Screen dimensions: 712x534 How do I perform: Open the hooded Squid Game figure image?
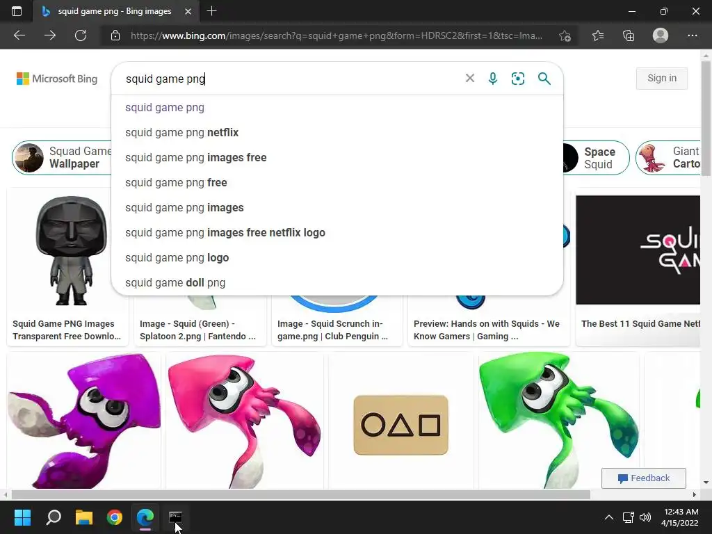(x=70, y=250)
